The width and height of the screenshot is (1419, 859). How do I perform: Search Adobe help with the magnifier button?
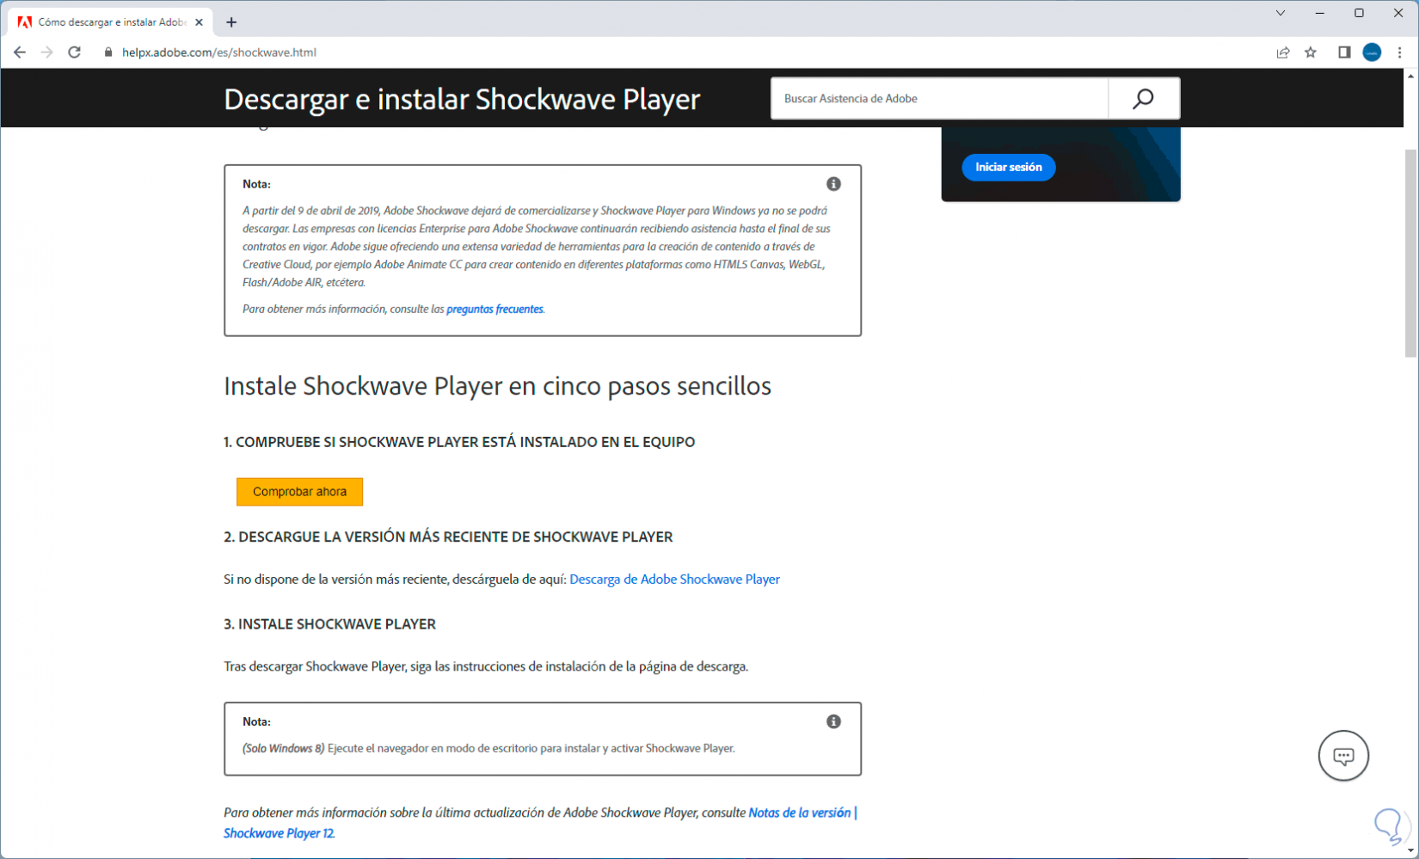(1143, 99)
